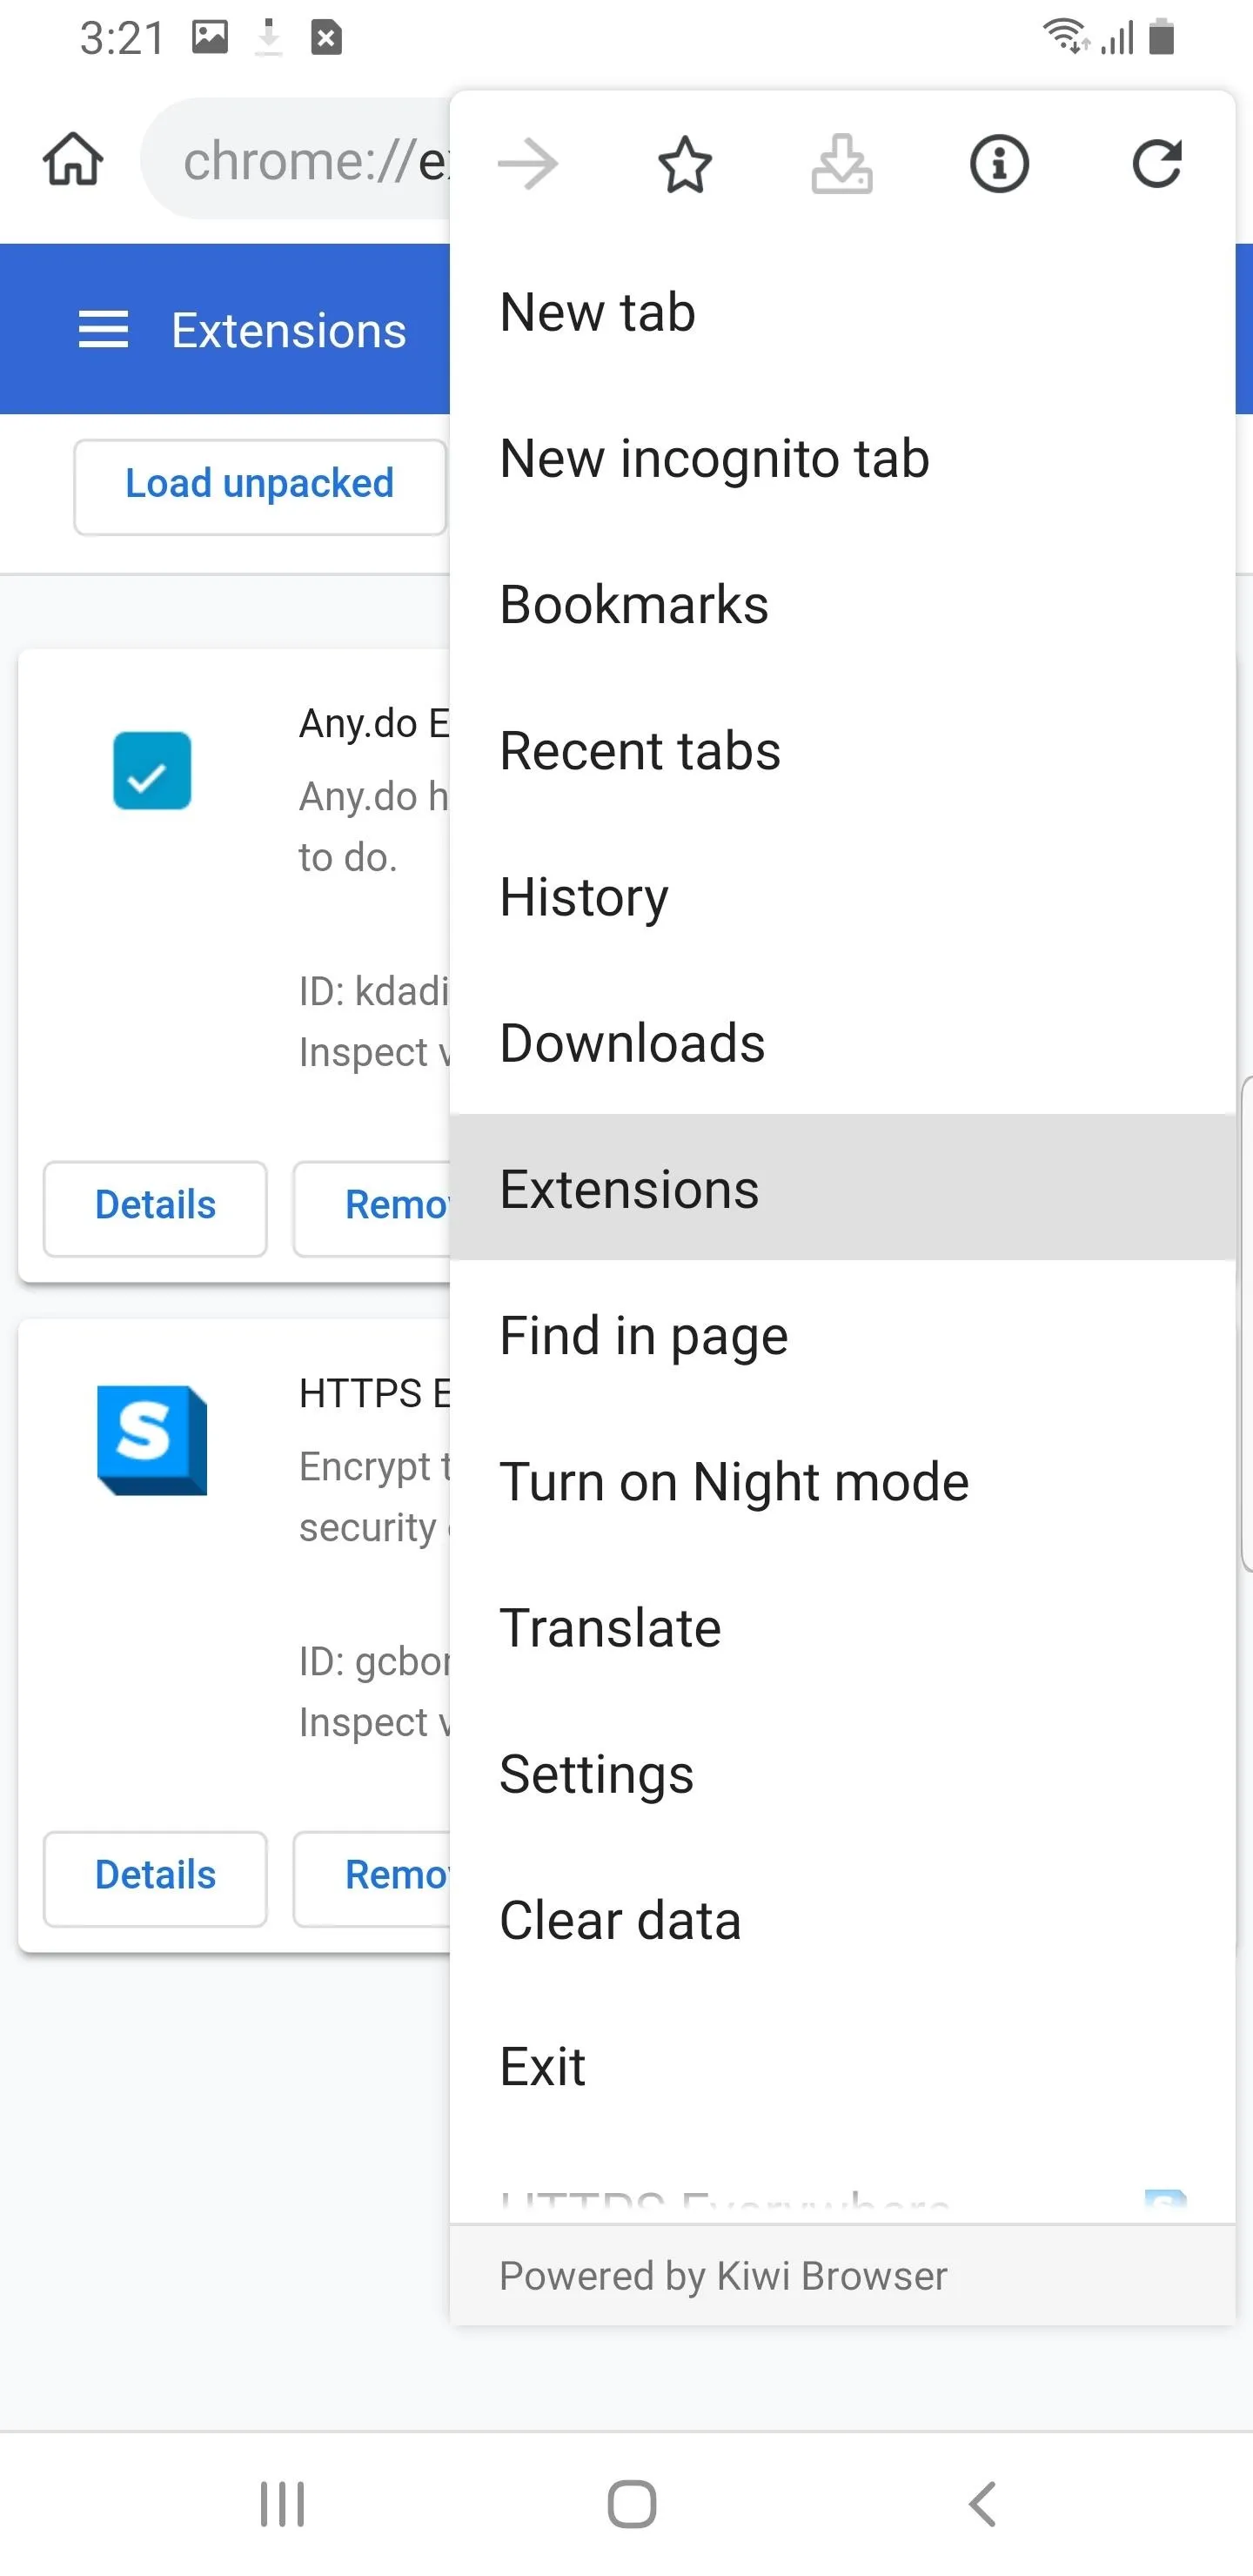Tap the Home icon in browser toolbar

pyautogui.click(x=73, y=159)
